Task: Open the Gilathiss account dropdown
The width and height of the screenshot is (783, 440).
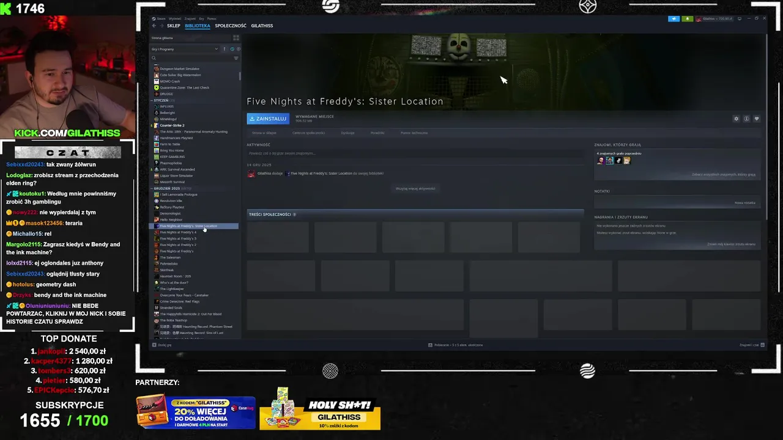Action: click(x=714, y=18)
